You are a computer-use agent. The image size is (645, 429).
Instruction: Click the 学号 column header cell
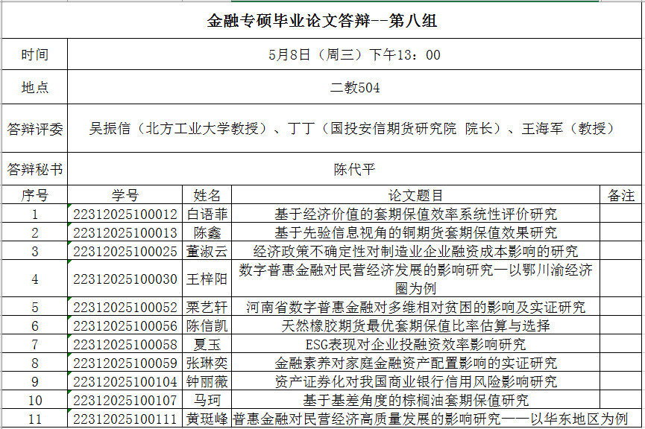coord(125,195)
